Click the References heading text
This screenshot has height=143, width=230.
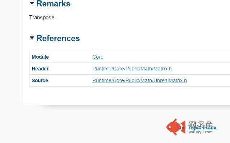click(x=58, y=38)
